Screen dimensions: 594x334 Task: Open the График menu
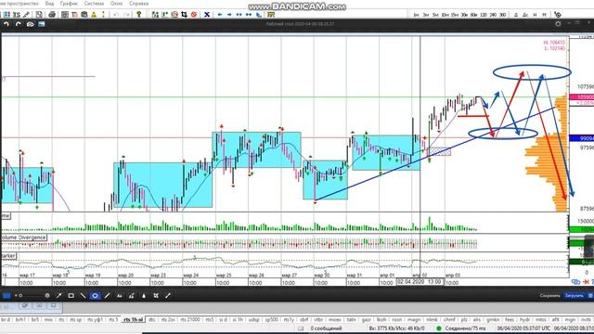(x=69, y=4)
